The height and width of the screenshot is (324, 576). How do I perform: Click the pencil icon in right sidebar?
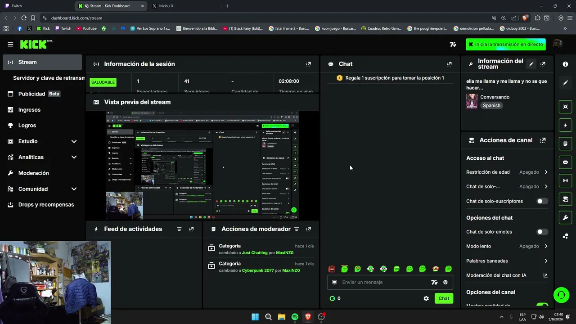tap(565, 83)
